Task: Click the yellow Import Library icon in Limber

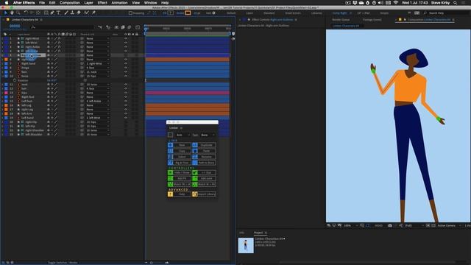Action: [195, 194]
